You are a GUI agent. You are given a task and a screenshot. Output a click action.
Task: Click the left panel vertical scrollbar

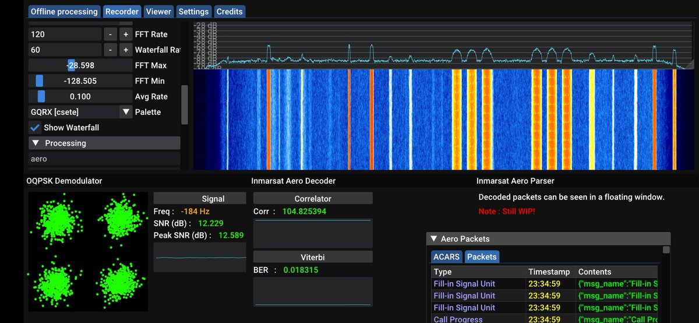tap(185, 105)
